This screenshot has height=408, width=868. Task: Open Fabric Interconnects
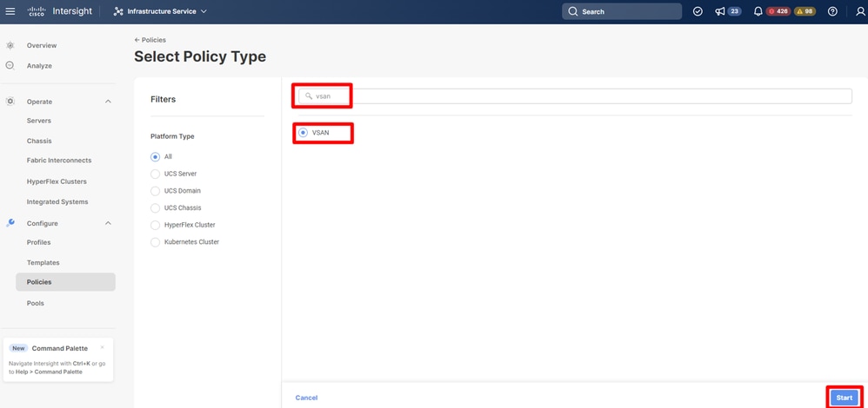(x=59, y=161)
